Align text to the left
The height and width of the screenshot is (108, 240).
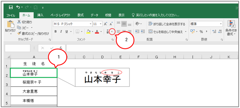point(118,31)
